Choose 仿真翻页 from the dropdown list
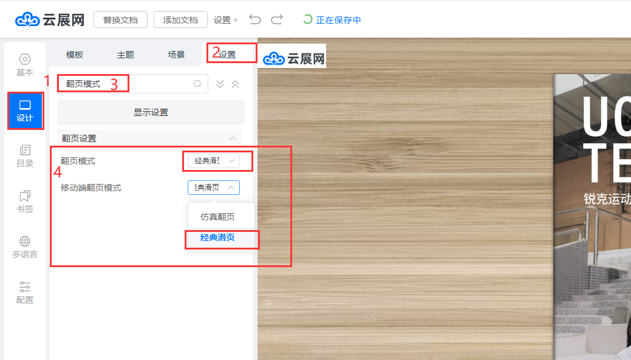Viewport: 631px width, 360px height. tap(217, 217)
